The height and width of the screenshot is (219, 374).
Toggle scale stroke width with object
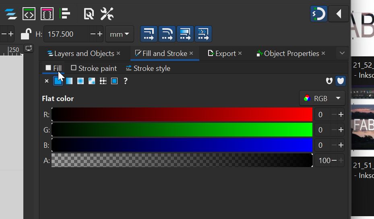pos(149,34)
